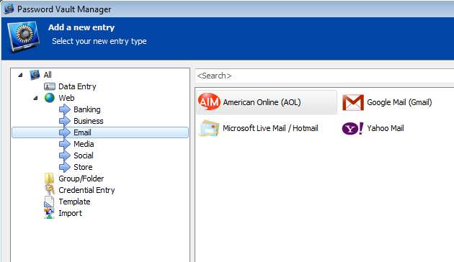Open the Store category

point(83,167)
